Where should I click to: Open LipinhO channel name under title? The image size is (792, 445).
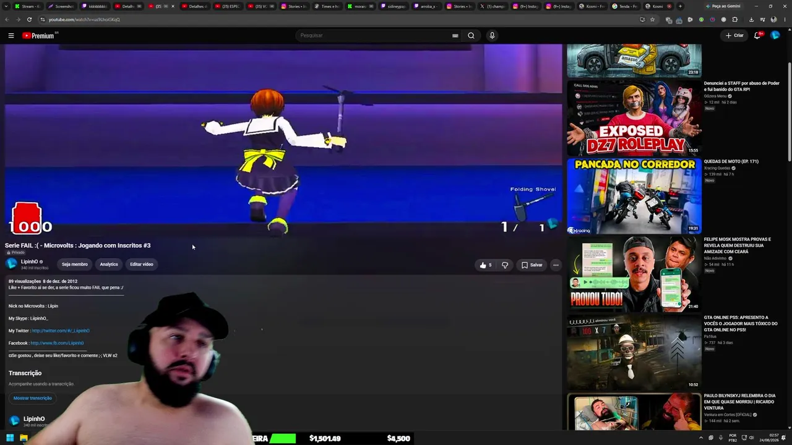click(x=30, y=261)
